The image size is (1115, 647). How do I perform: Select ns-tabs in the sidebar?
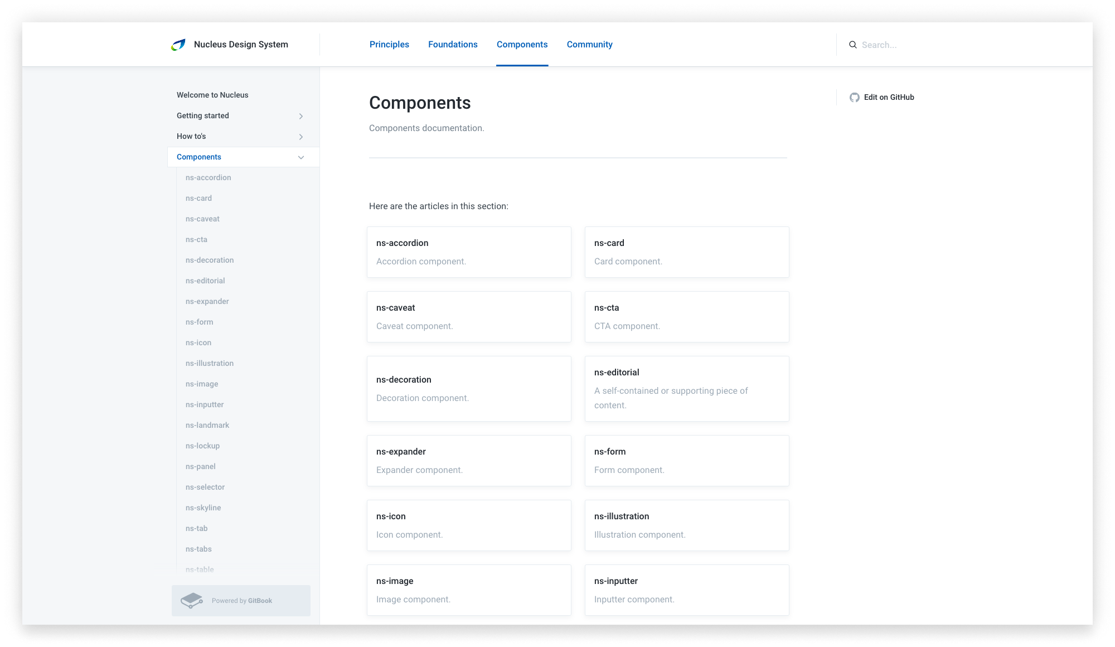(x=198, y=549)
